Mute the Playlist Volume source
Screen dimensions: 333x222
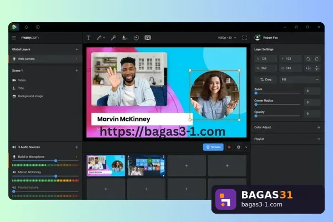click(14, 188)
